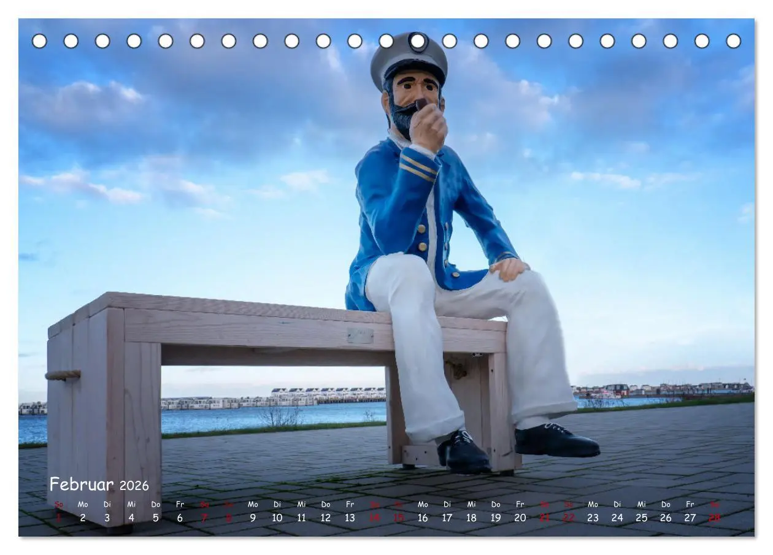Click the Februar month label
The height and width of the screenshot is (555, 773).
point(82,484)
